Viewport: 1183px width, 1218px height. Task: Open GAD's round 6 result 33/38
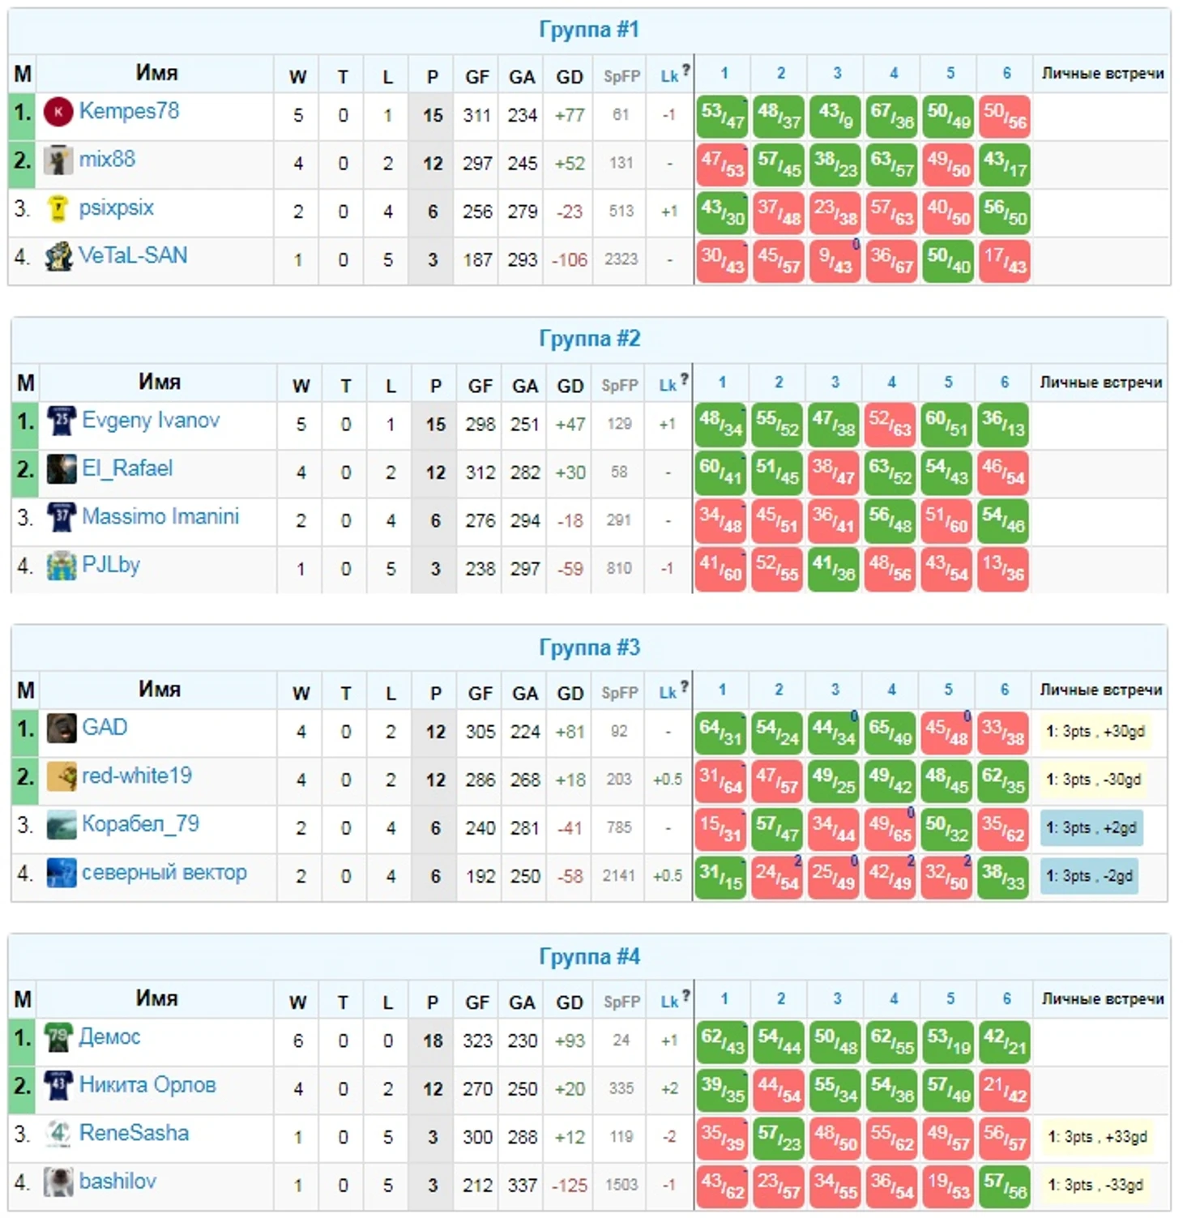[1003, 732]
